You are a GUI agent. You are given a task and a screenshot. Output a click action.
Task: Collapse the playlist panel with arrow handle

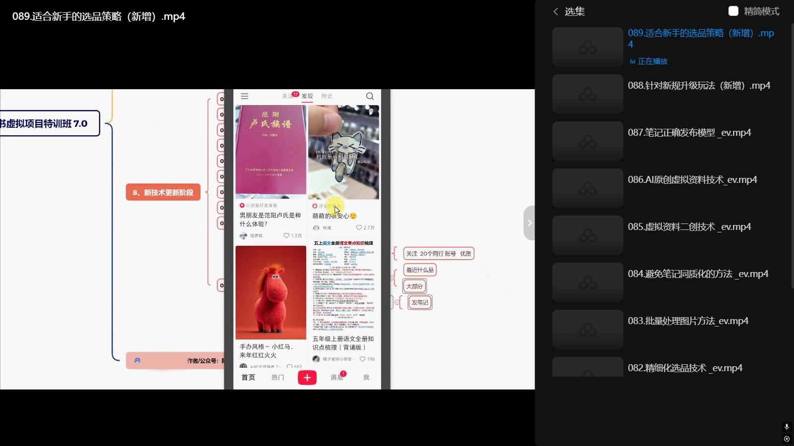(529, 223)
